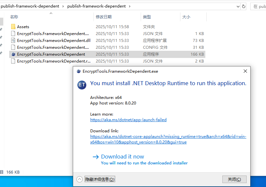266x187 pixels.
Task: Select EncryptTools.FrameworkDependent.dll file name
Action: point(54,41)
